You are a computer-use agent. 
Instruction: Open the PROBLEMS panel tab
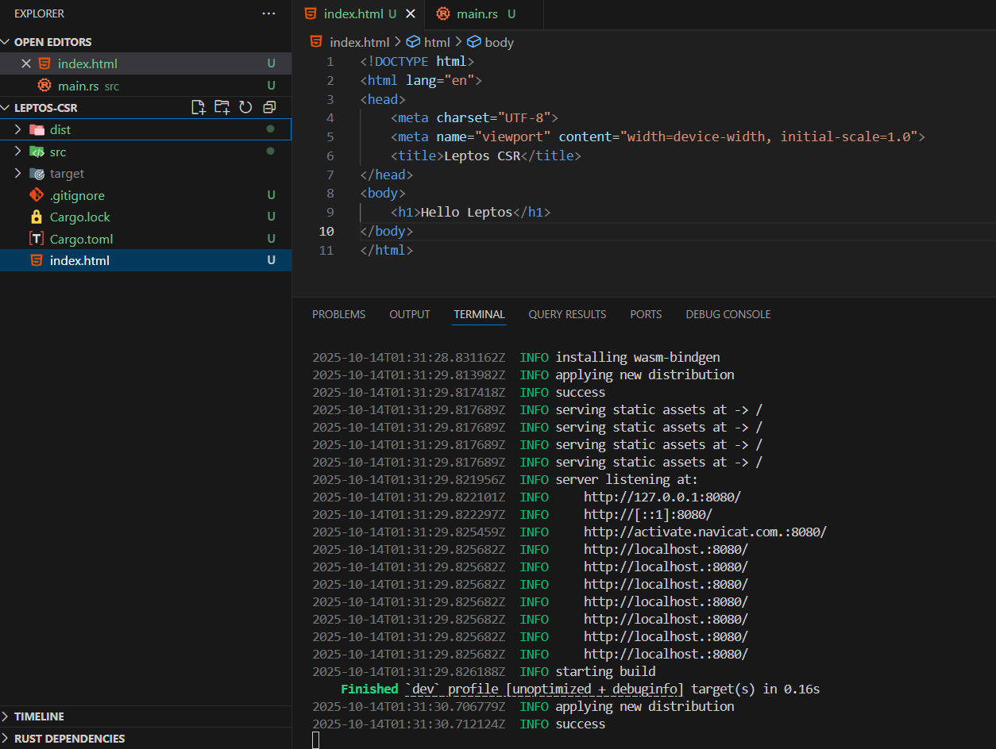[x=339, y=314]
